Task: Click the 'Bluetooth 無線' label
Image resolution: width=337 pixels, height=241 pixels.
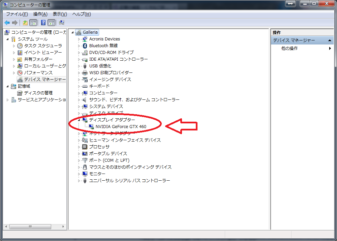Action: [103, 46]
